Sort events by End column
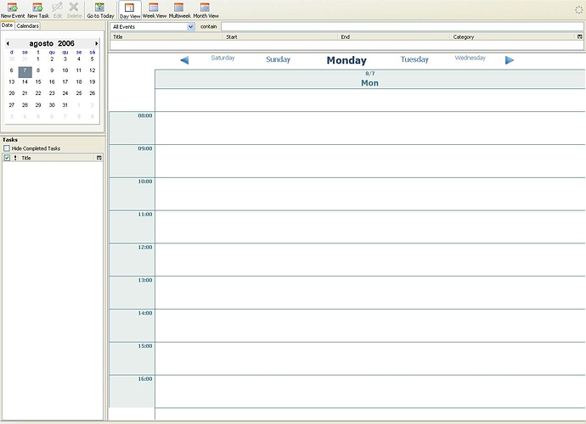This screenshot has width=586, height=424. pyautogui.click(x=394, y=36)
